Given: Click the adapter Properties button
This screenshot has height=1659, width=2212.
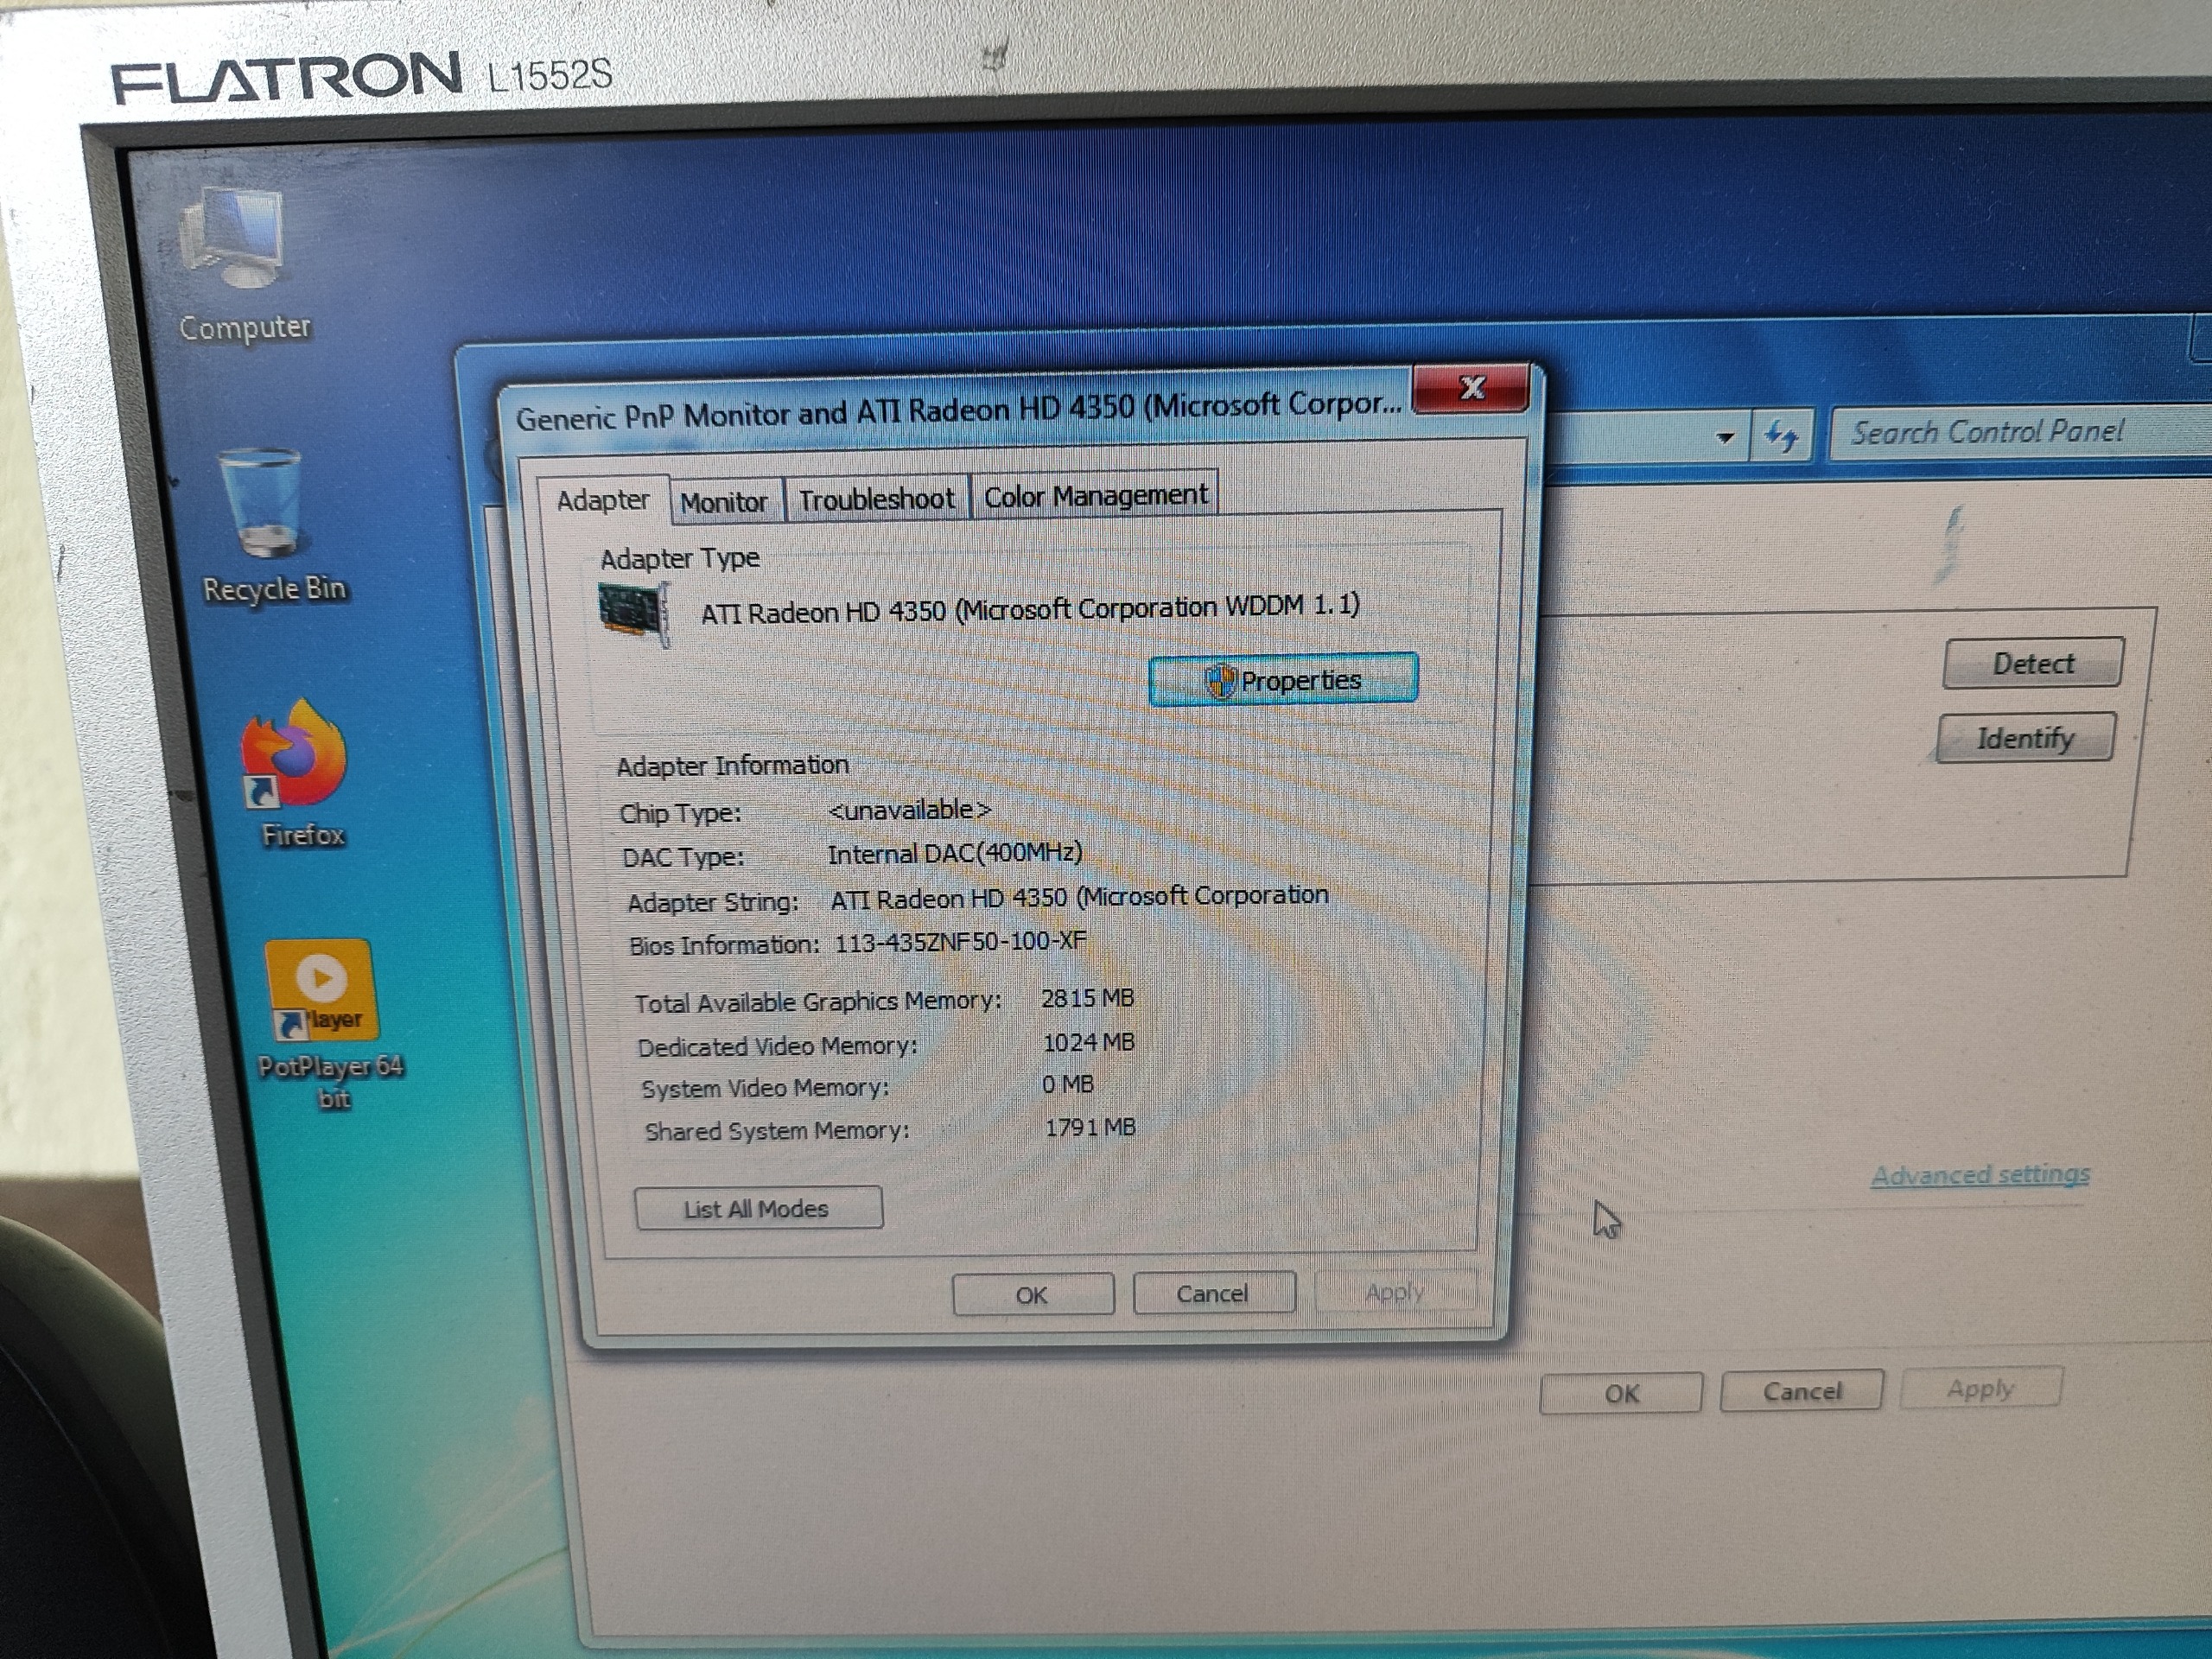Looking at the screenshot, I should point(1283,681).
